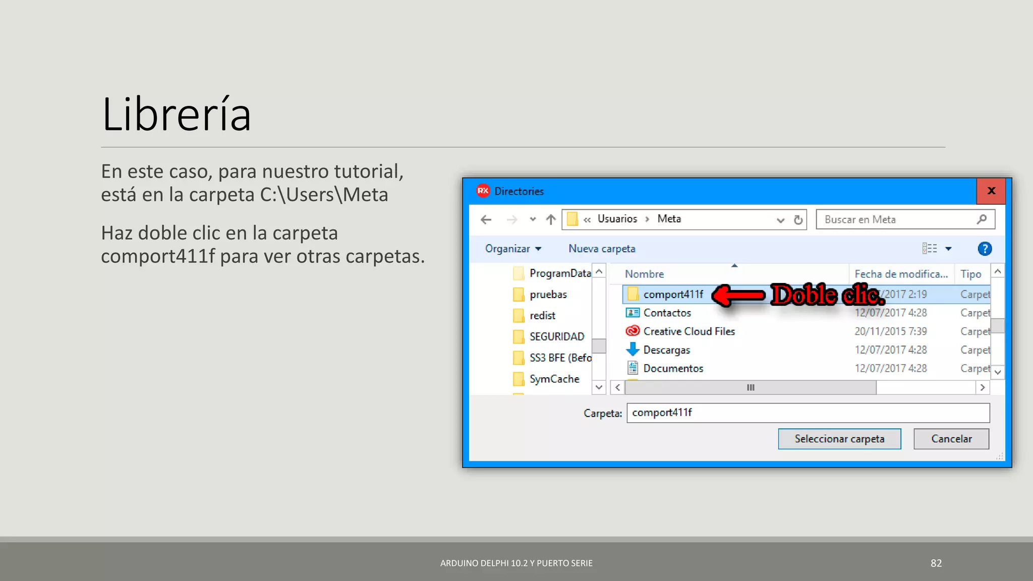Sort by the Nombre column header

(644, 274)
